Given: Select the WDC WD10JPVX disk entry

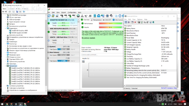Looking at the screenshot, I should tap(63, 32).
